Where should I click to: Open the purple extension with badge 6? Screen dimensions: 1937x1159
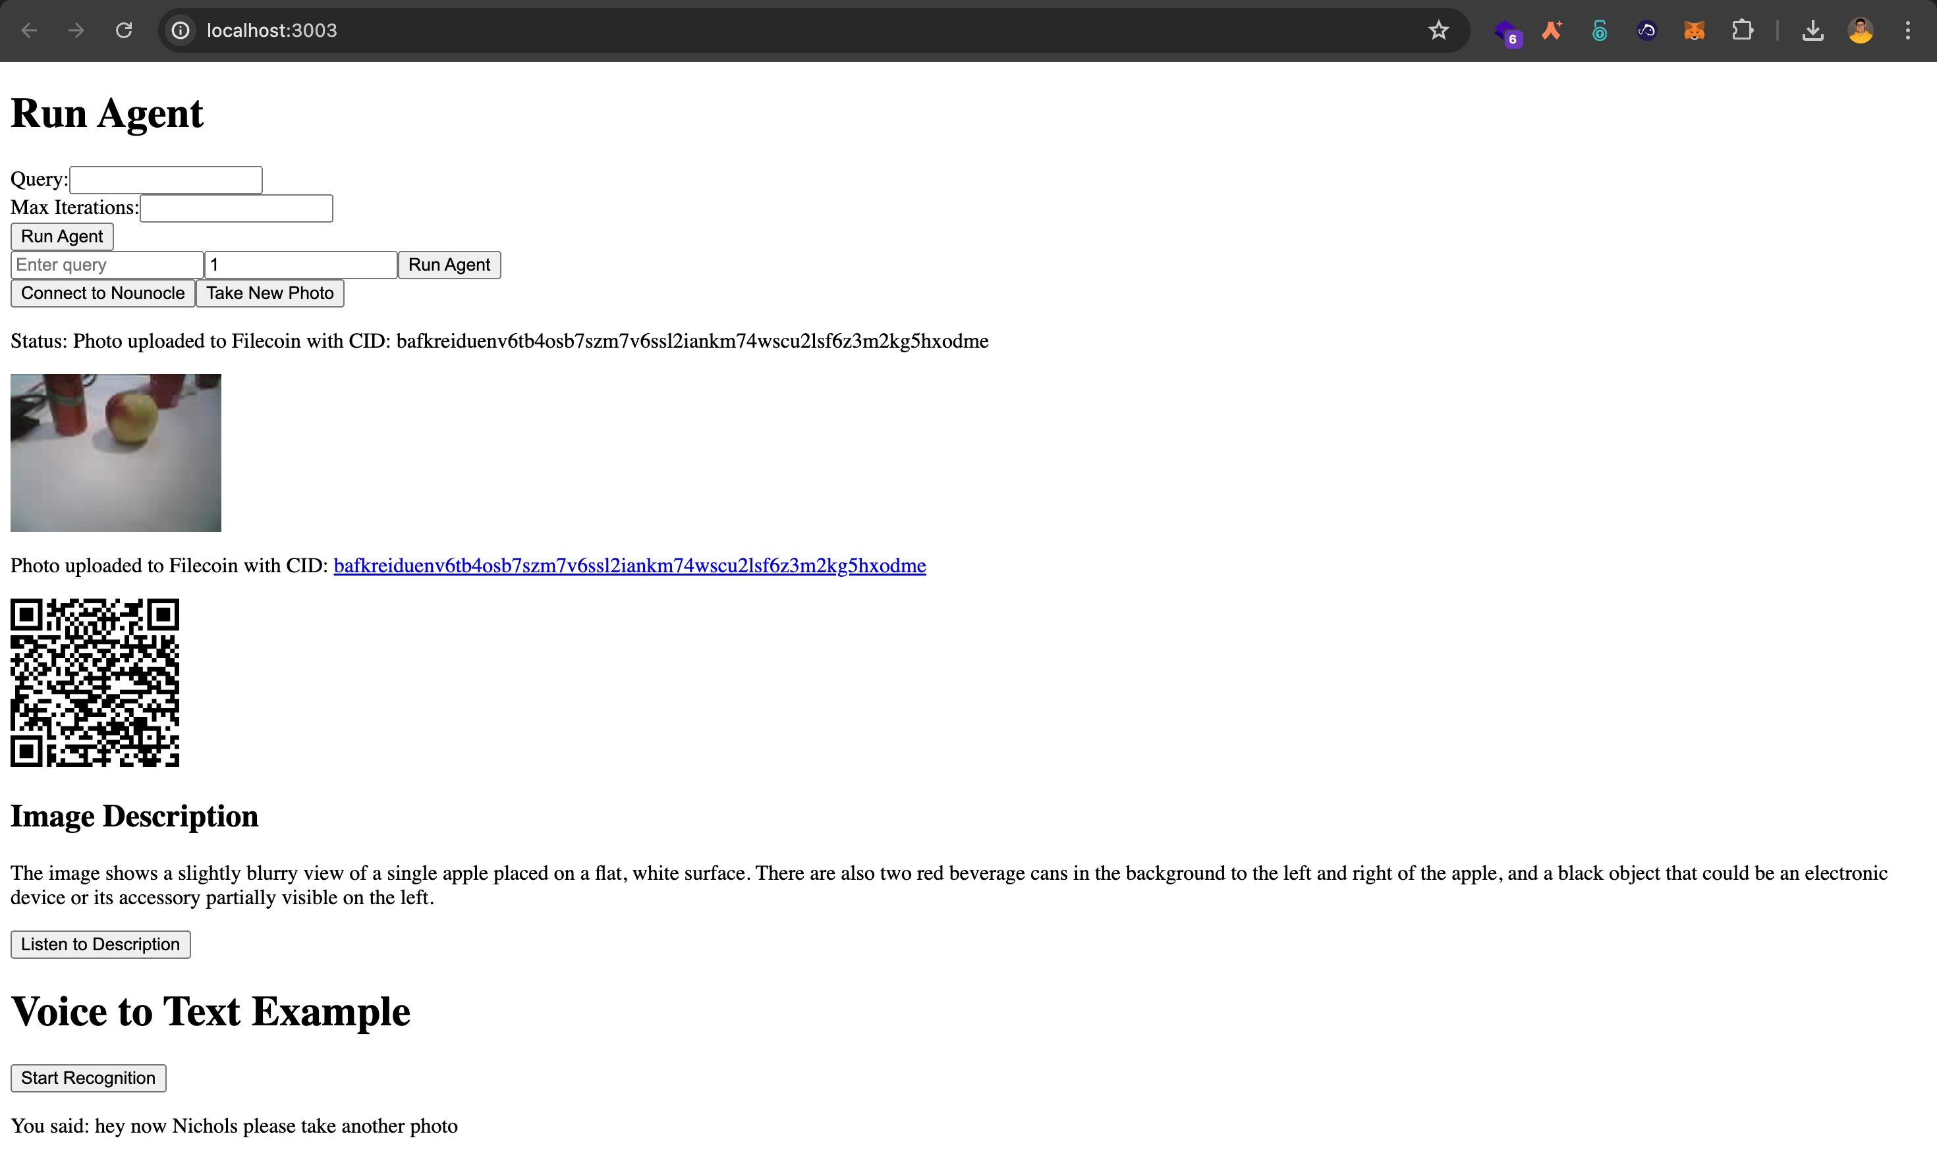pyautogui.click(x=1507, y=32)
